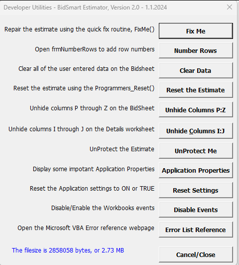Select the Clear Data button
The height and width of the screenshot is (265, 239).
click(196, 70)
